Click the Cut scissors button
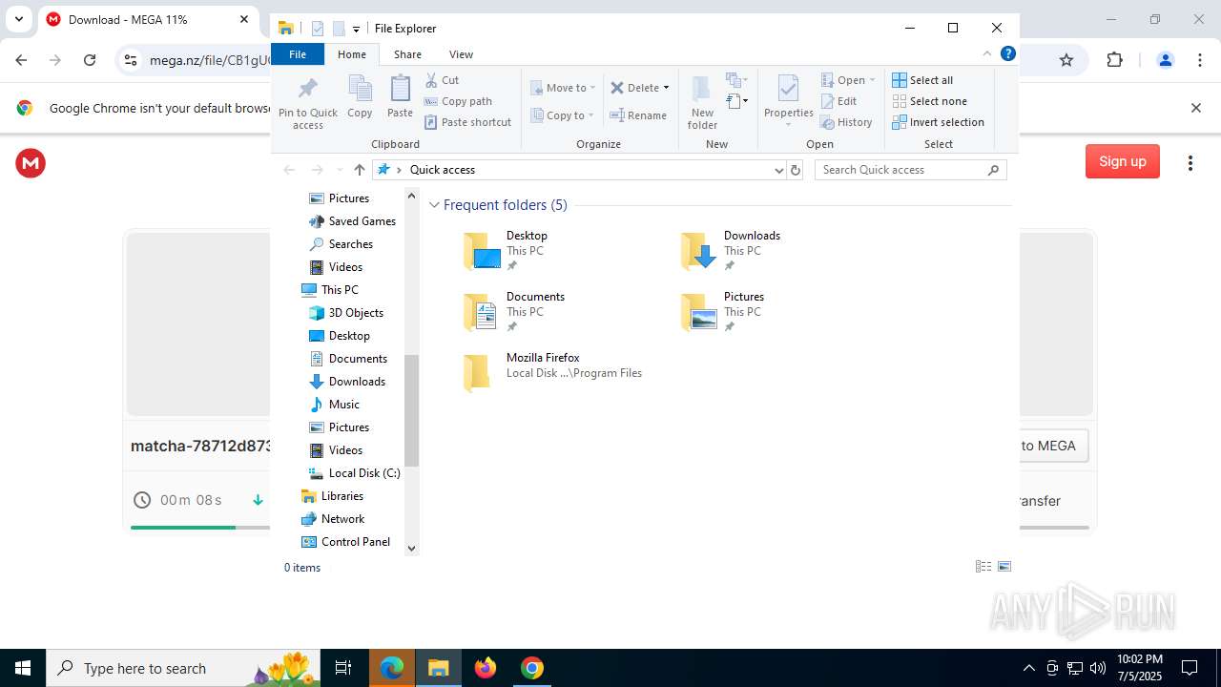Screen dimensions: 1221x687 click(x=442, y=80)
